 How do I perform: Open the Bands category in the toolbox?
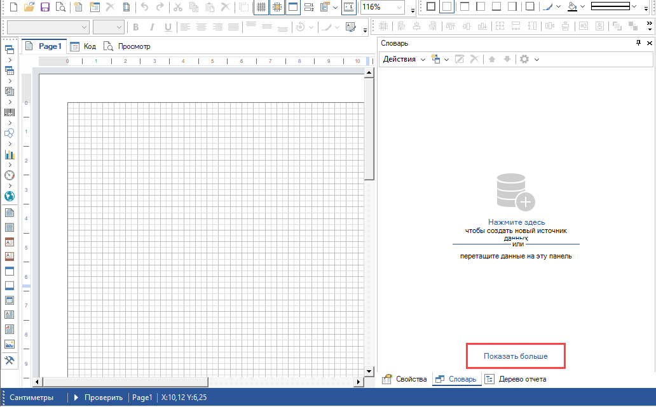pos(9,50)
